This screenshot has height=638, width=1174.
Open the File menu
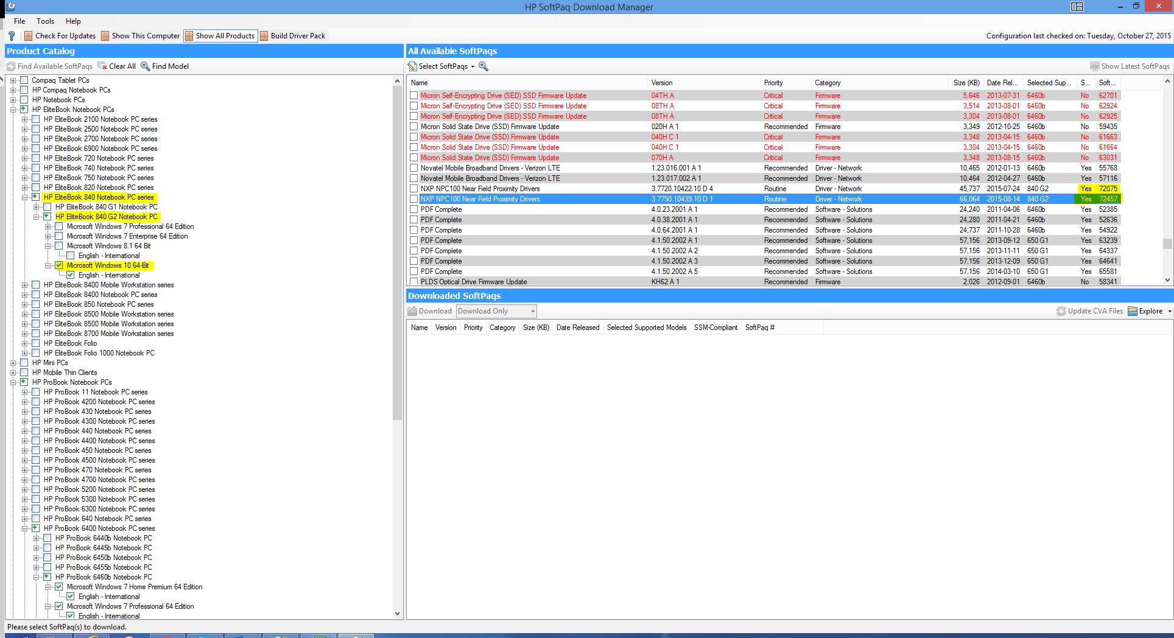tap(19, 21)
